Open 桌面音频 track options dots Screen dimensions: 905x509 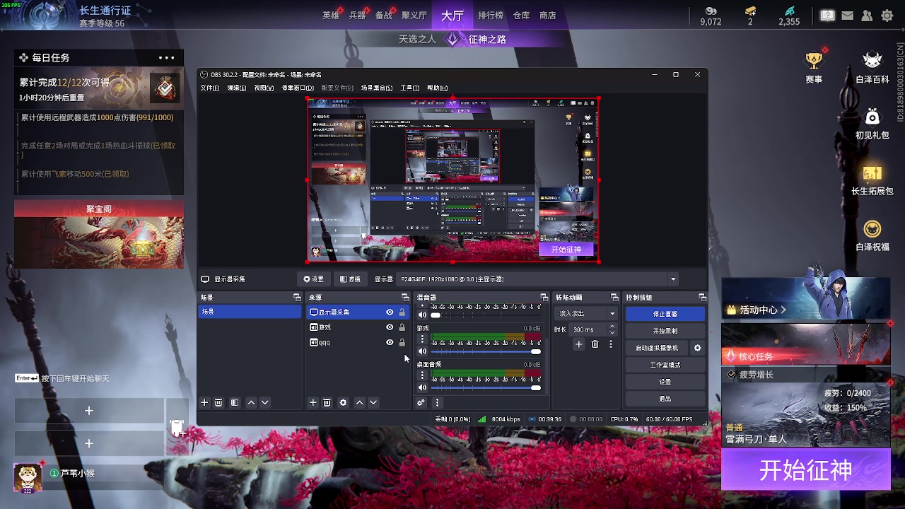point(422,375)
